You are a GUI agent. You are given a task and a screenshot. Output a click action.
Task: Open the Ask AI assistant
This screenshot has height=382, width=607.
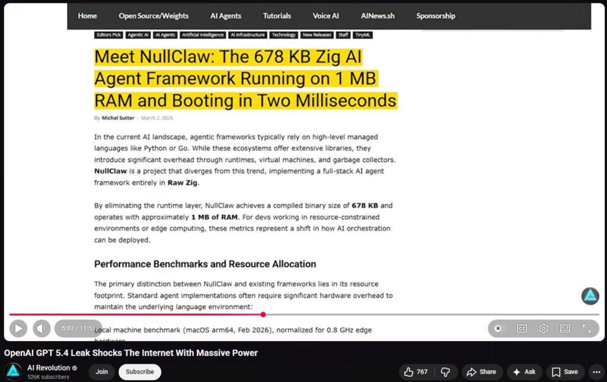point(524,372)
